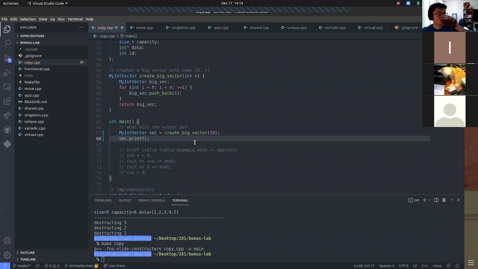Screen dimensions: 478x269
Task: Open the Terminal menu
Action: click(x=75, y=19)
